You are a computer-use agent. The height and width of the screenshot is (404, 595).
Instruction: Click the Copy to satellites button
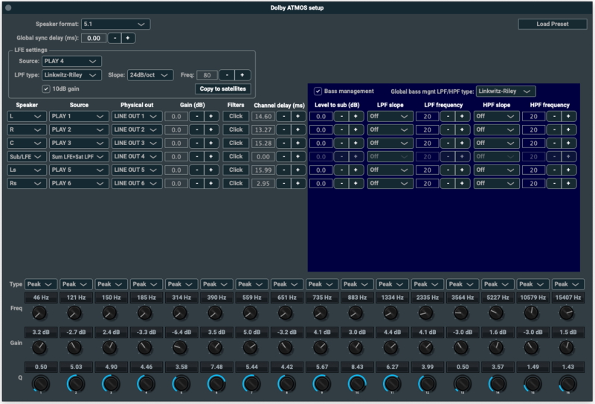click(222, 89)
